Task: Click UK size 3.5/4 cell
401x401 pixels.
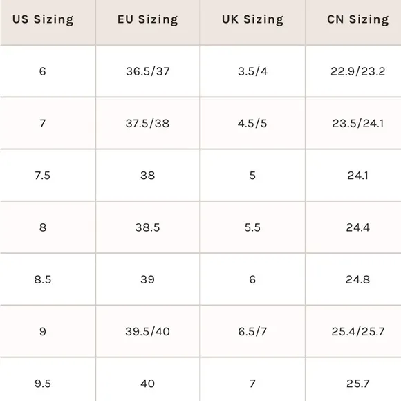Action: click(252, 71)
